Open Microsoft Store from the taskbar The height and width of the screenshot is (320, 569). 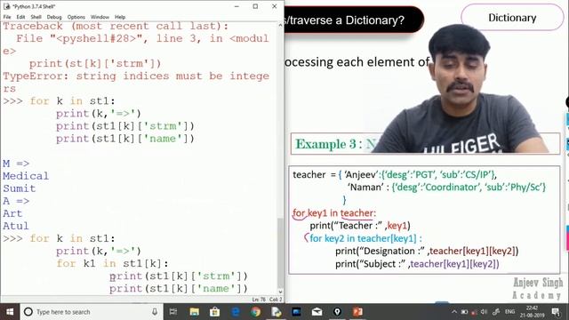(x=215, y=312)
